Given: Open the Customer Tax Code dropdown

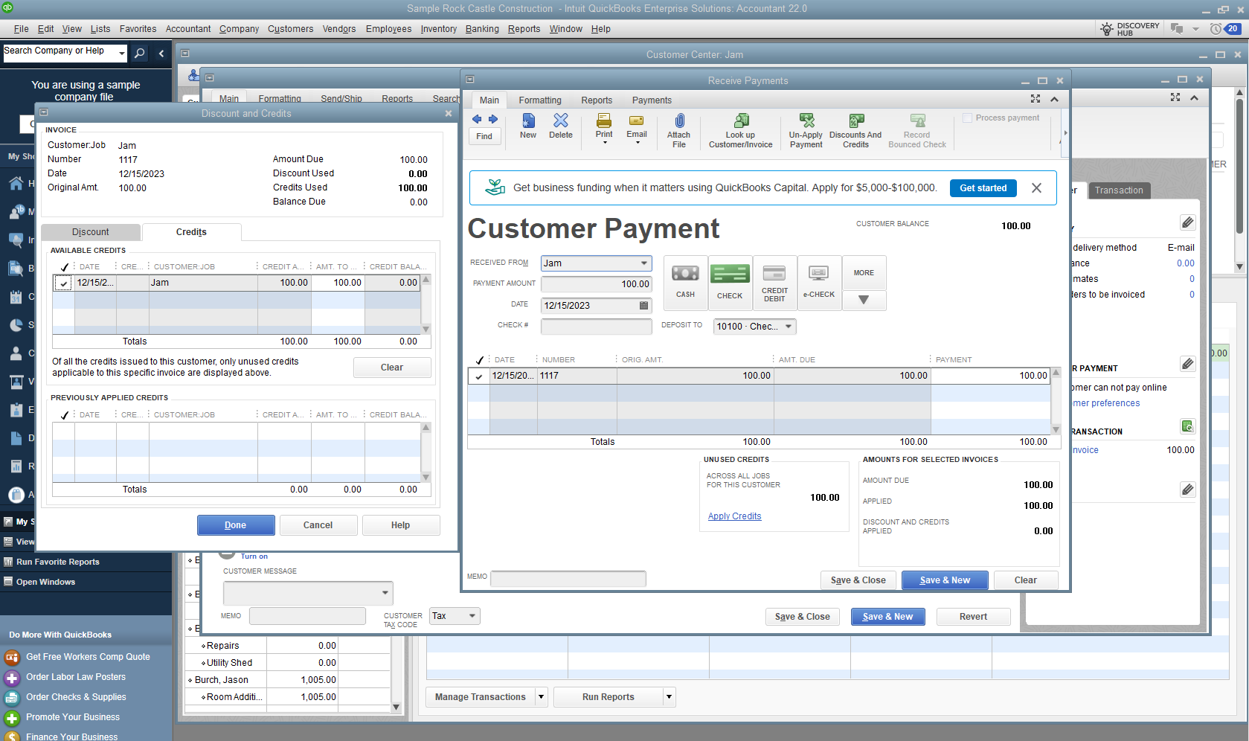Looking at the screenshot, I should coord(472,616).
